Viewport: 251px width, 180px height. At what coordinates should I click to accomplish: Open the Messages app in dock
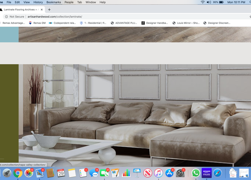tap(94, 173)
